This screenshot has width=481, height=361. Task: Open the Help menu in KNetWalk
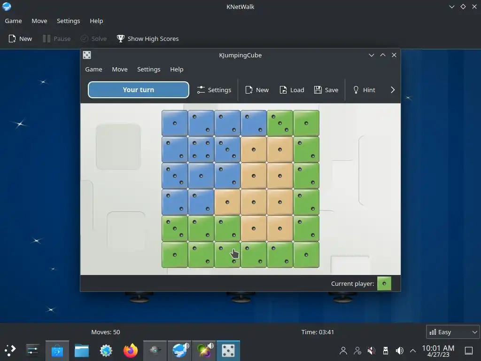[96, 21]
